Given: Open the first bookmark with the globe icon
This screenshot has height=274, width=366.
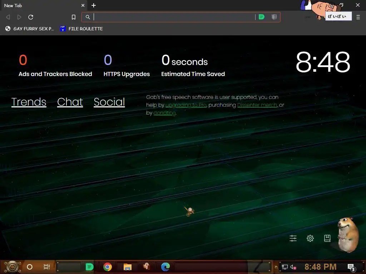Looking at the screenshot, I should point(30,29).
